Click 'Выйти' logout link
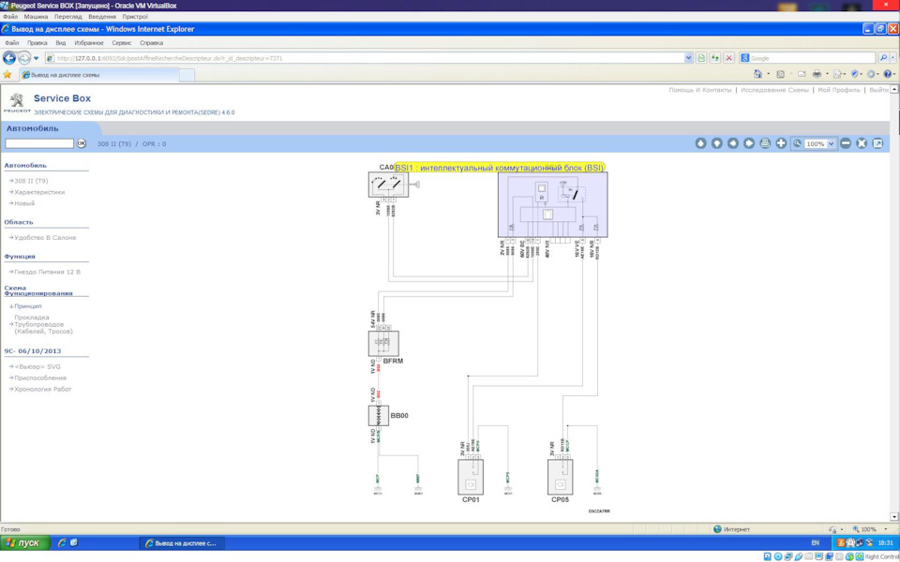 [x=878, y=90]
